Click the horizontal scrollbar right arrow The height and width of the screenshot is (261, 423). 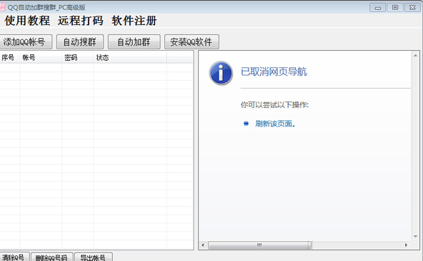pos(406,245)
